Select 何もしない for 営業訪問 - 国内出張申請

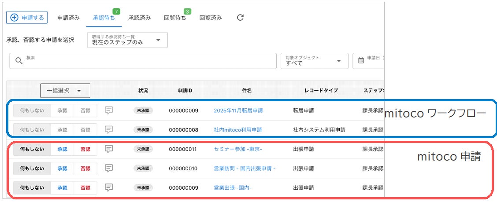point(32,169)
